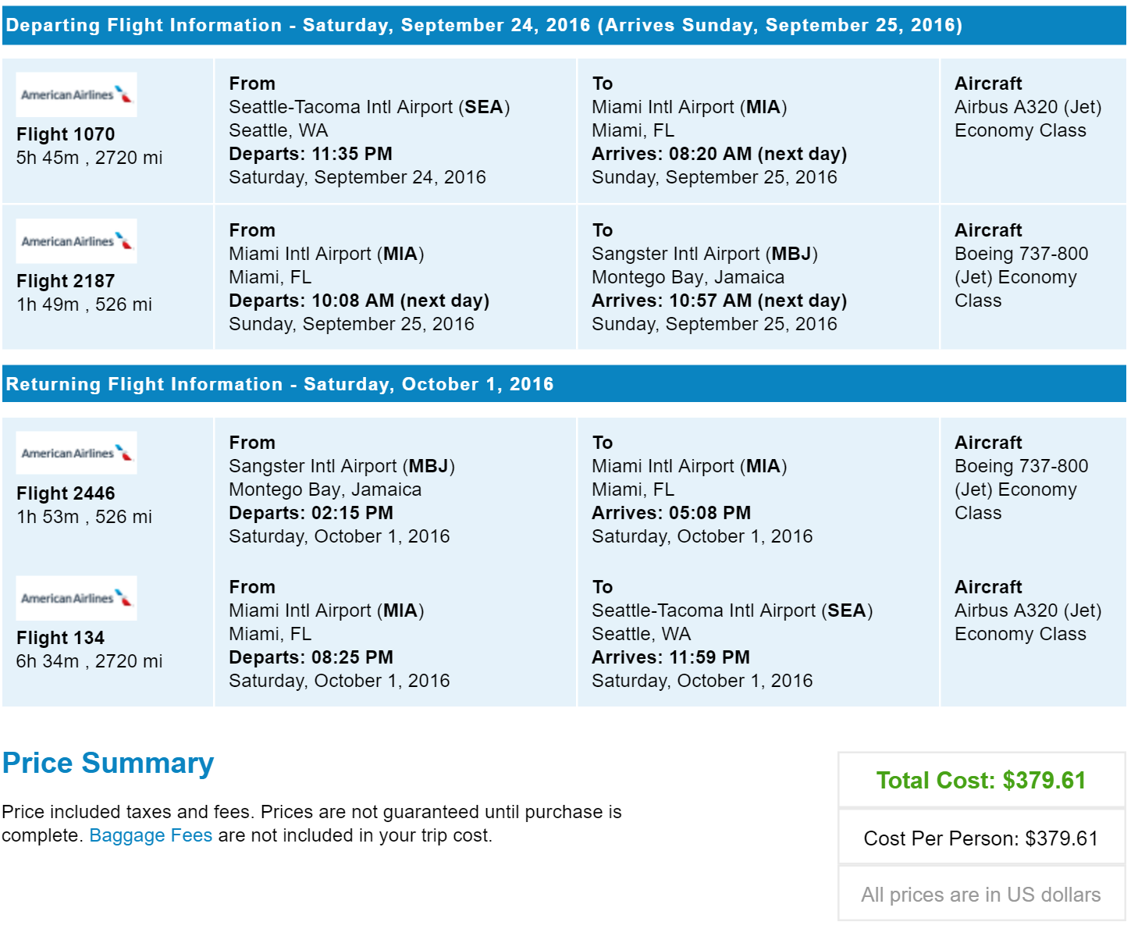Click the Flight 134 label

[x=60, y=638]
